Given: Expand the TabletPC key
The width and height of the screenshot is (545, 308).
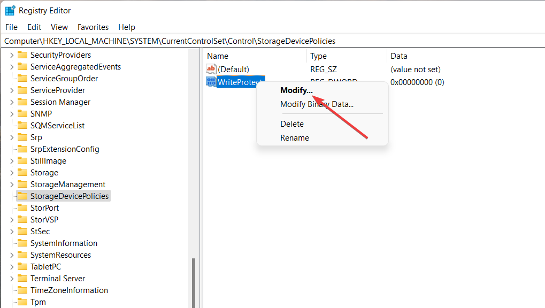Looking at the screenshot, I should (11, 267).
